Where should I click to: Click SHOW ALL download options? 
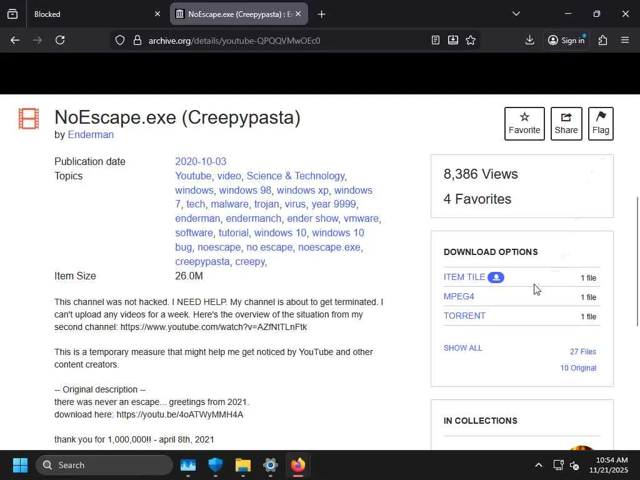(x=463, y=348)
